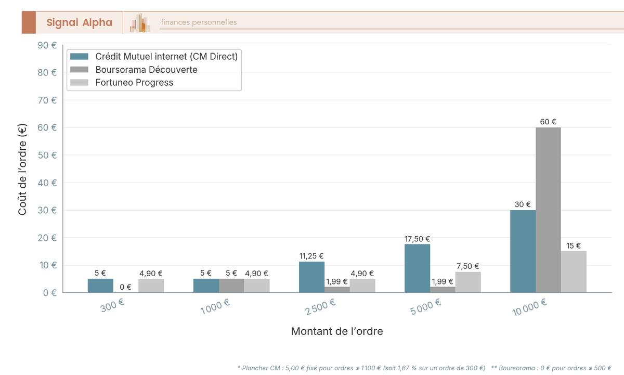Click the '7,50 €' value label

(468, 266)
